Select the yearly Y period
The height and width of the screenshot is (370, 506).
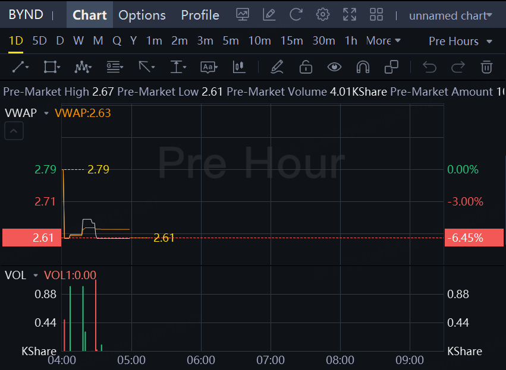click(x=133, y=41)
